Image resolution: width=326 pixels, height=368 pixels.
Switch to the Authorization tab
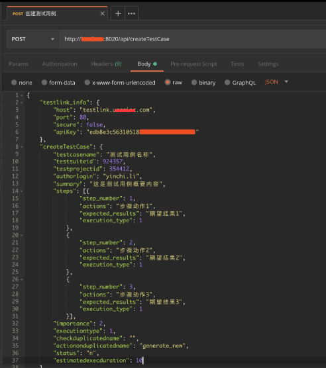pos(60,64)
